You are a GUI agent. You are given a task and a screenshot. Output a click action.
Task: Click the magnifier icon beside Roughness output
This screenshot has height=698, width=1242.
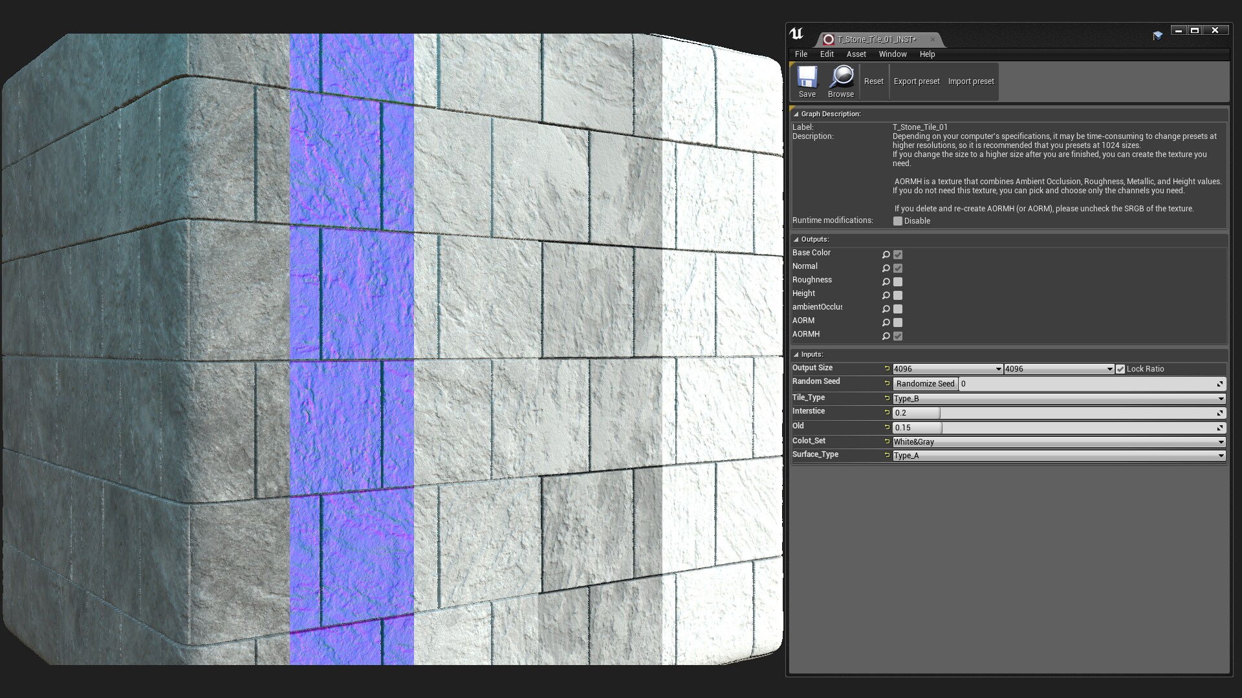click(886, 282)
